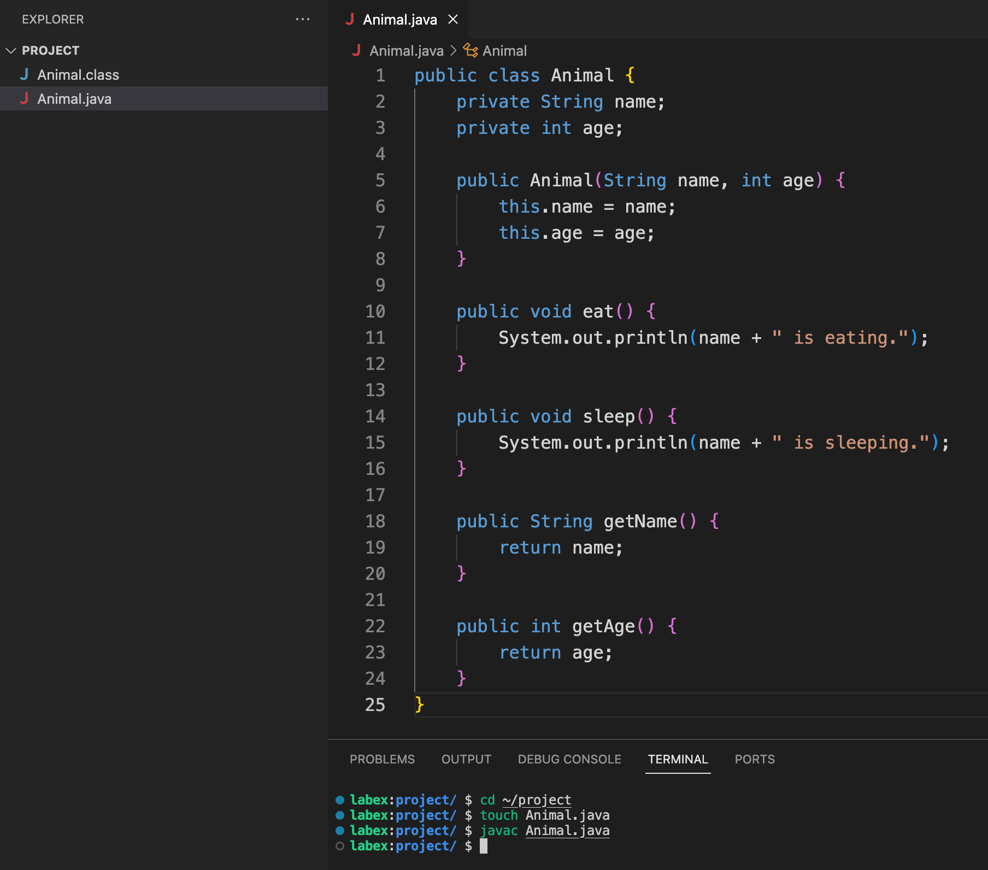The image size is (988, 870).
Task: Open the Explorer More Actions ellipsis menu
Action: (x=303, y=19)
